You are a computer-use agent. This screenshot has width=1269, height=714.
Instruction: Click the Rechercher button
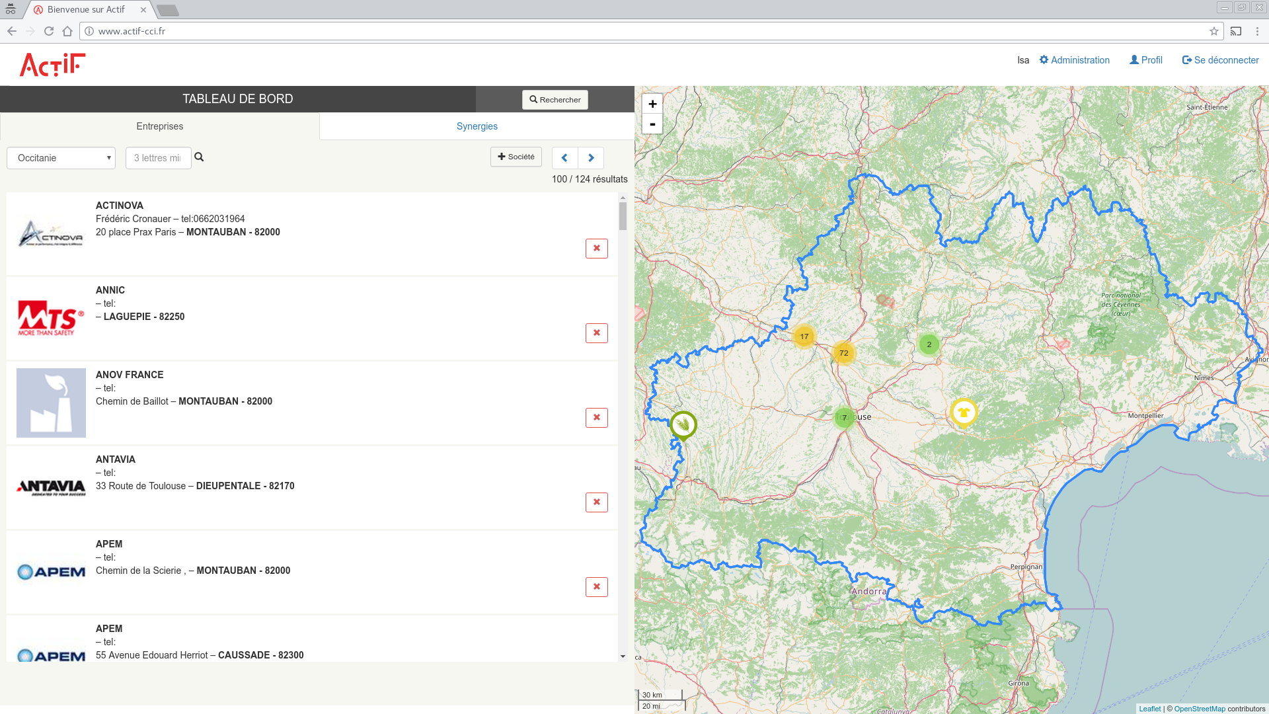click(x=555, y=100)
